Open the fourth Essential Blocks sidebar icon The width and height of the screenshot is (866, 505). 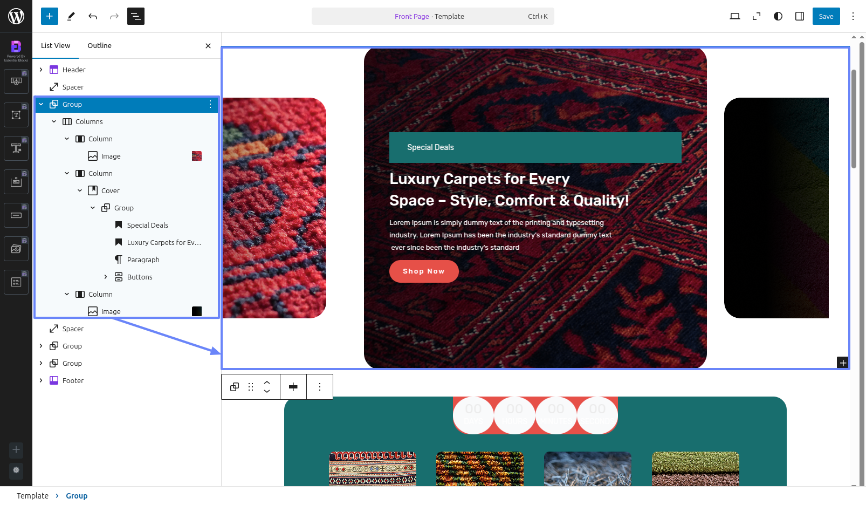pyautogui.click(x=16, y=182)
